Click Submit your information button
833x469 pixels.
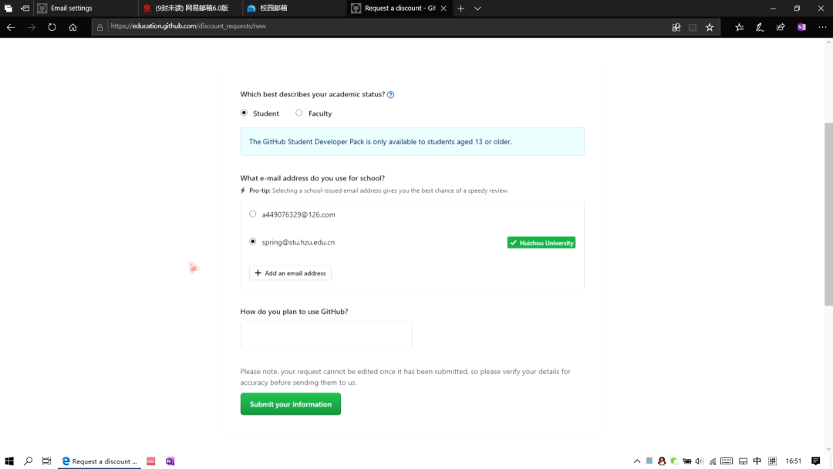point(291,404)
